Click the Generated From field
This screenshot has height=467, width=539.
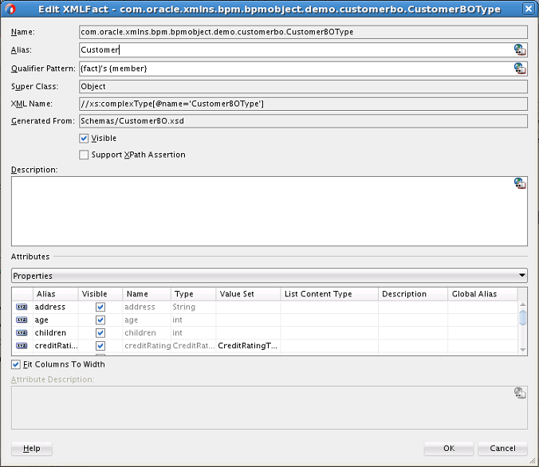click(303, 121)
